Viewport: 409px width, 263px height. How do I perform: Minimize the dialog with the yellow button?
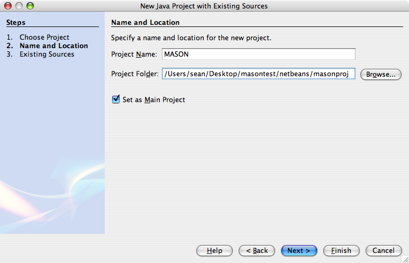click(x=19, y=6)
